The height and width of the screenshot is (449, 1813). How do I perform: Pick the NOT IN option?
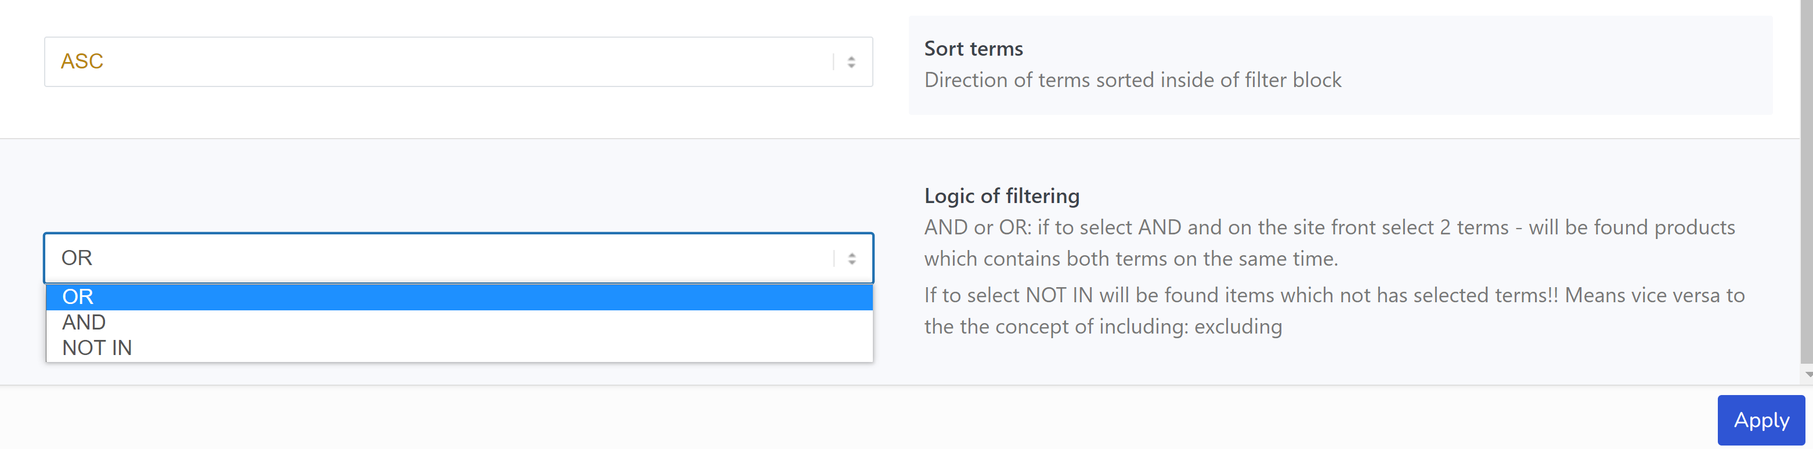point(97,347)
